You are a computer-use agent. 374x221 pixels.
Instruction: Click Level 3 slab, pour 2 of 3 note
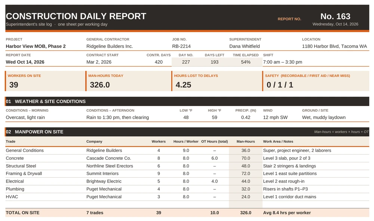[x=287, y=158]
